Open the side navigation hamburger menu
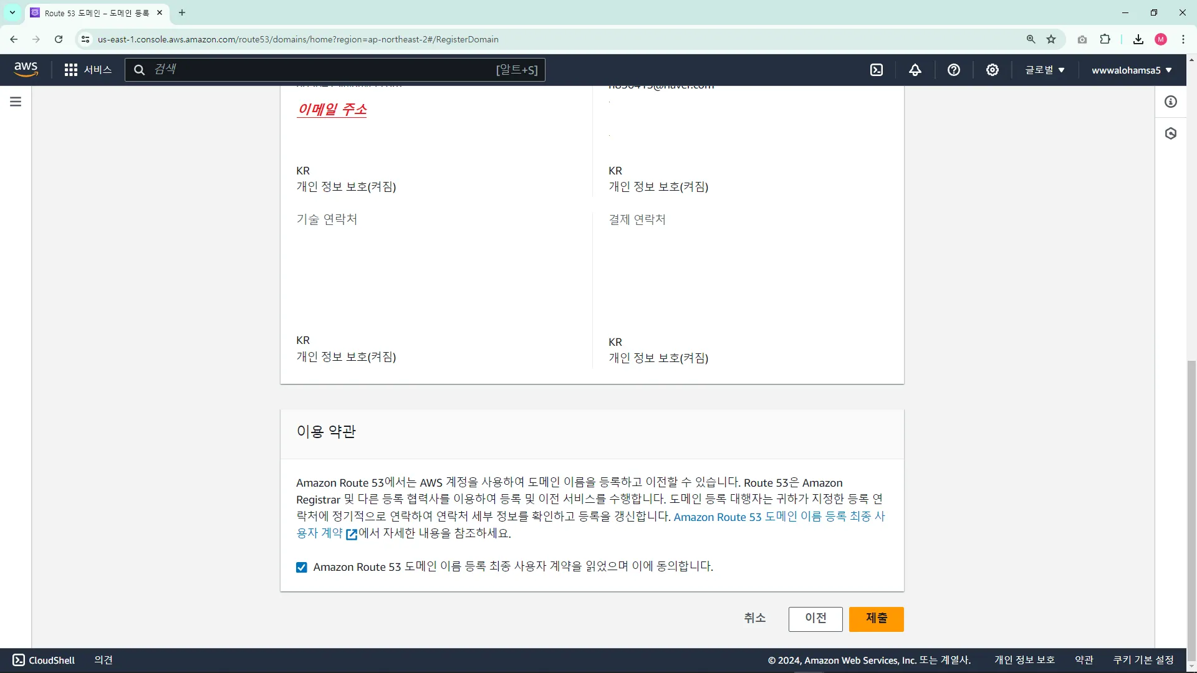1197x673 pixels. coord(16,102)
